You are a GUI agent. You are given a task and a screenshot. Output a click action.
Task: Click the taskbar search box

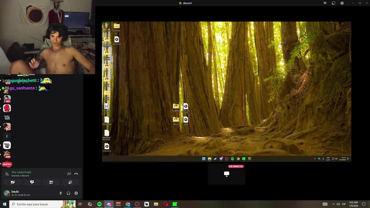tap(42, 204)
